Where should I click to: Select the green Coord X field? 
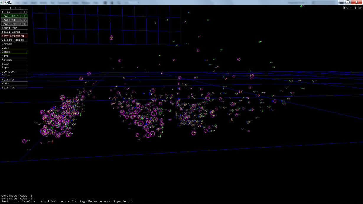click(x=14, y=16)
